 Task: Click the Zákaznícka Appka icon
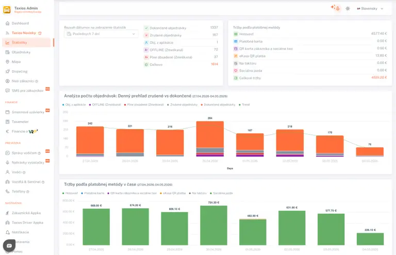[7, 213]
